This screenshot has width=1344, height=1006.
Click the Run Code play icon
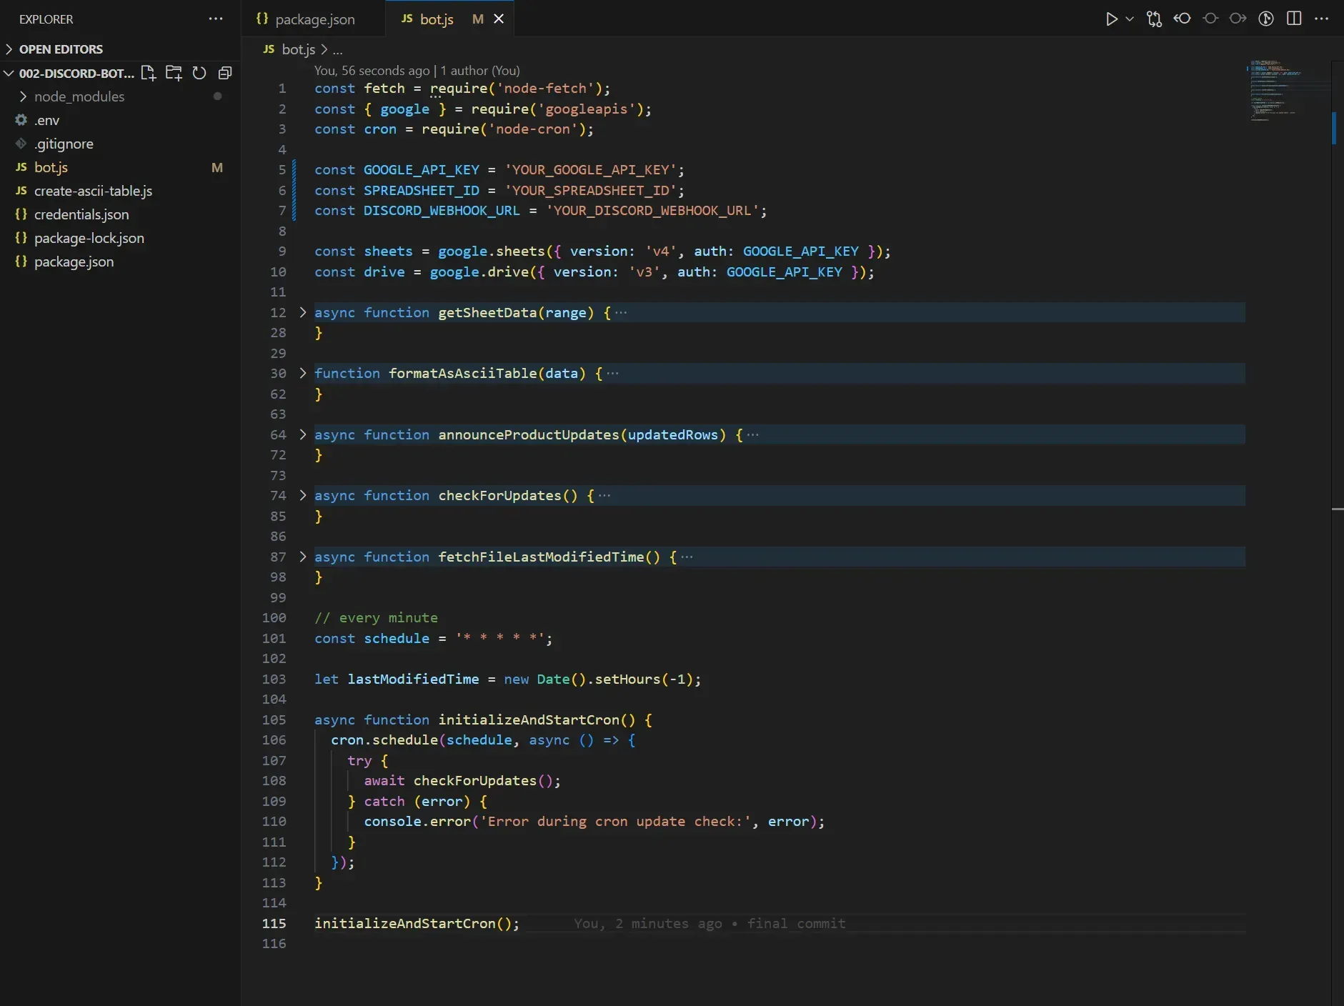(x=1111, y=19)
